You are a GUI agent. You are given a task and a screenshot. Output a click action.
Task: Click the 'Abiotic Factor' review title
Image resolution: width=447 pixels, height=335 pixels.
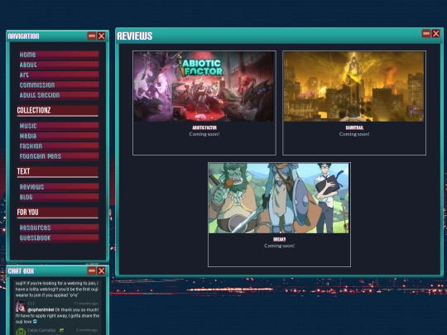point(204,127)
